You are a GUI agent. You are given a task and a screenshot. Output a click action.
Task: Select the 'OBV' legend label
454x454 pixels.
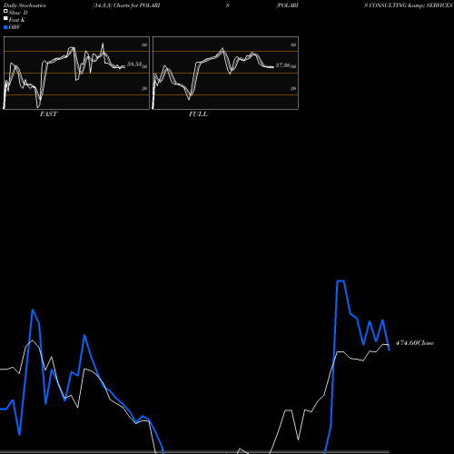point(15,27)
